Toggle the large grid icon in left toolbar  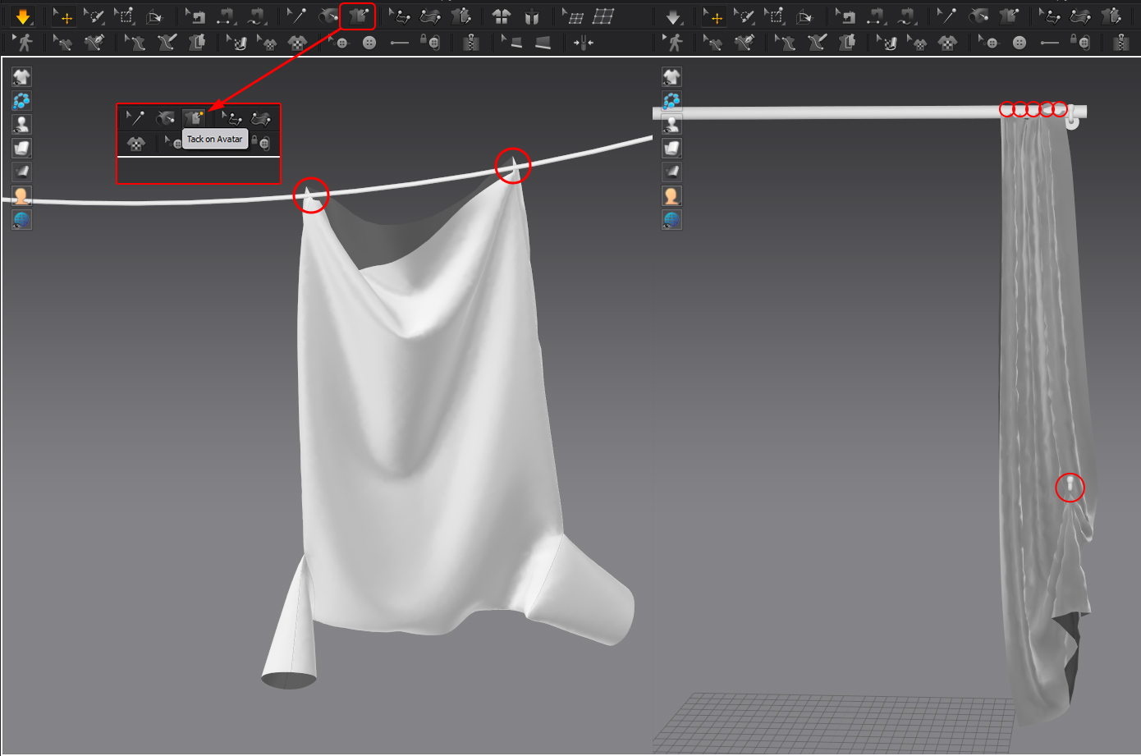(x=603, y=16)
